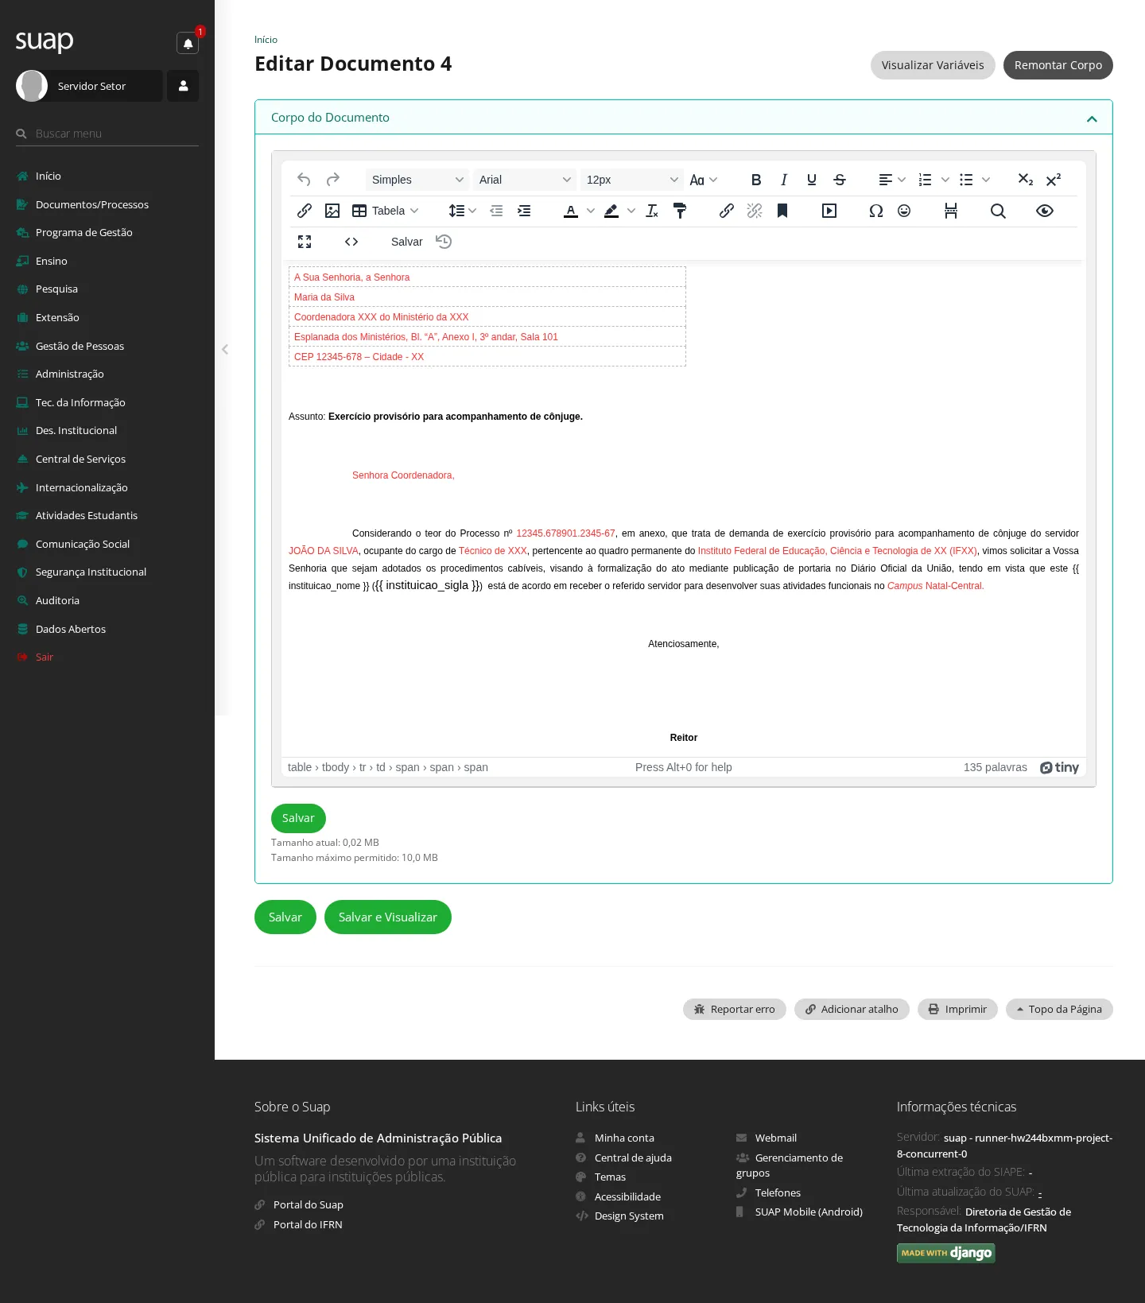Collapse the Corpo do Documento section
This screenshot has width=1145, height=1303.
[1092, 118]
